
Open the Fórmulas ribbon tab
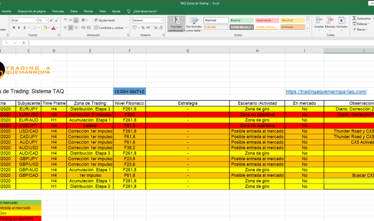[58, 11]
